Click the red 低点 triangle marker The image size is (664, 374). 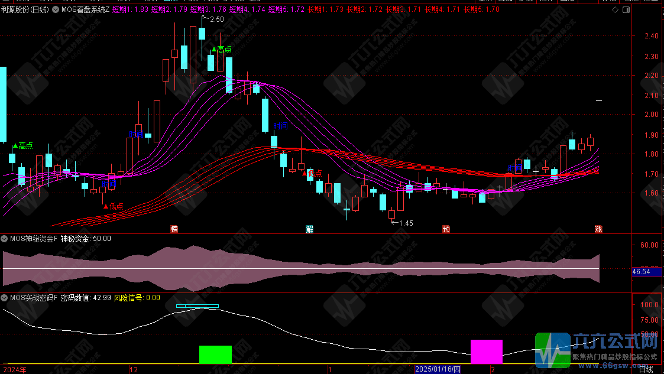pos(113,206)
